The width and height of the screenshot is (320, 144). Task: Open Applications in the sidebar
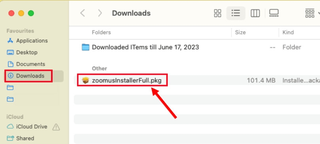pos(28,41)
